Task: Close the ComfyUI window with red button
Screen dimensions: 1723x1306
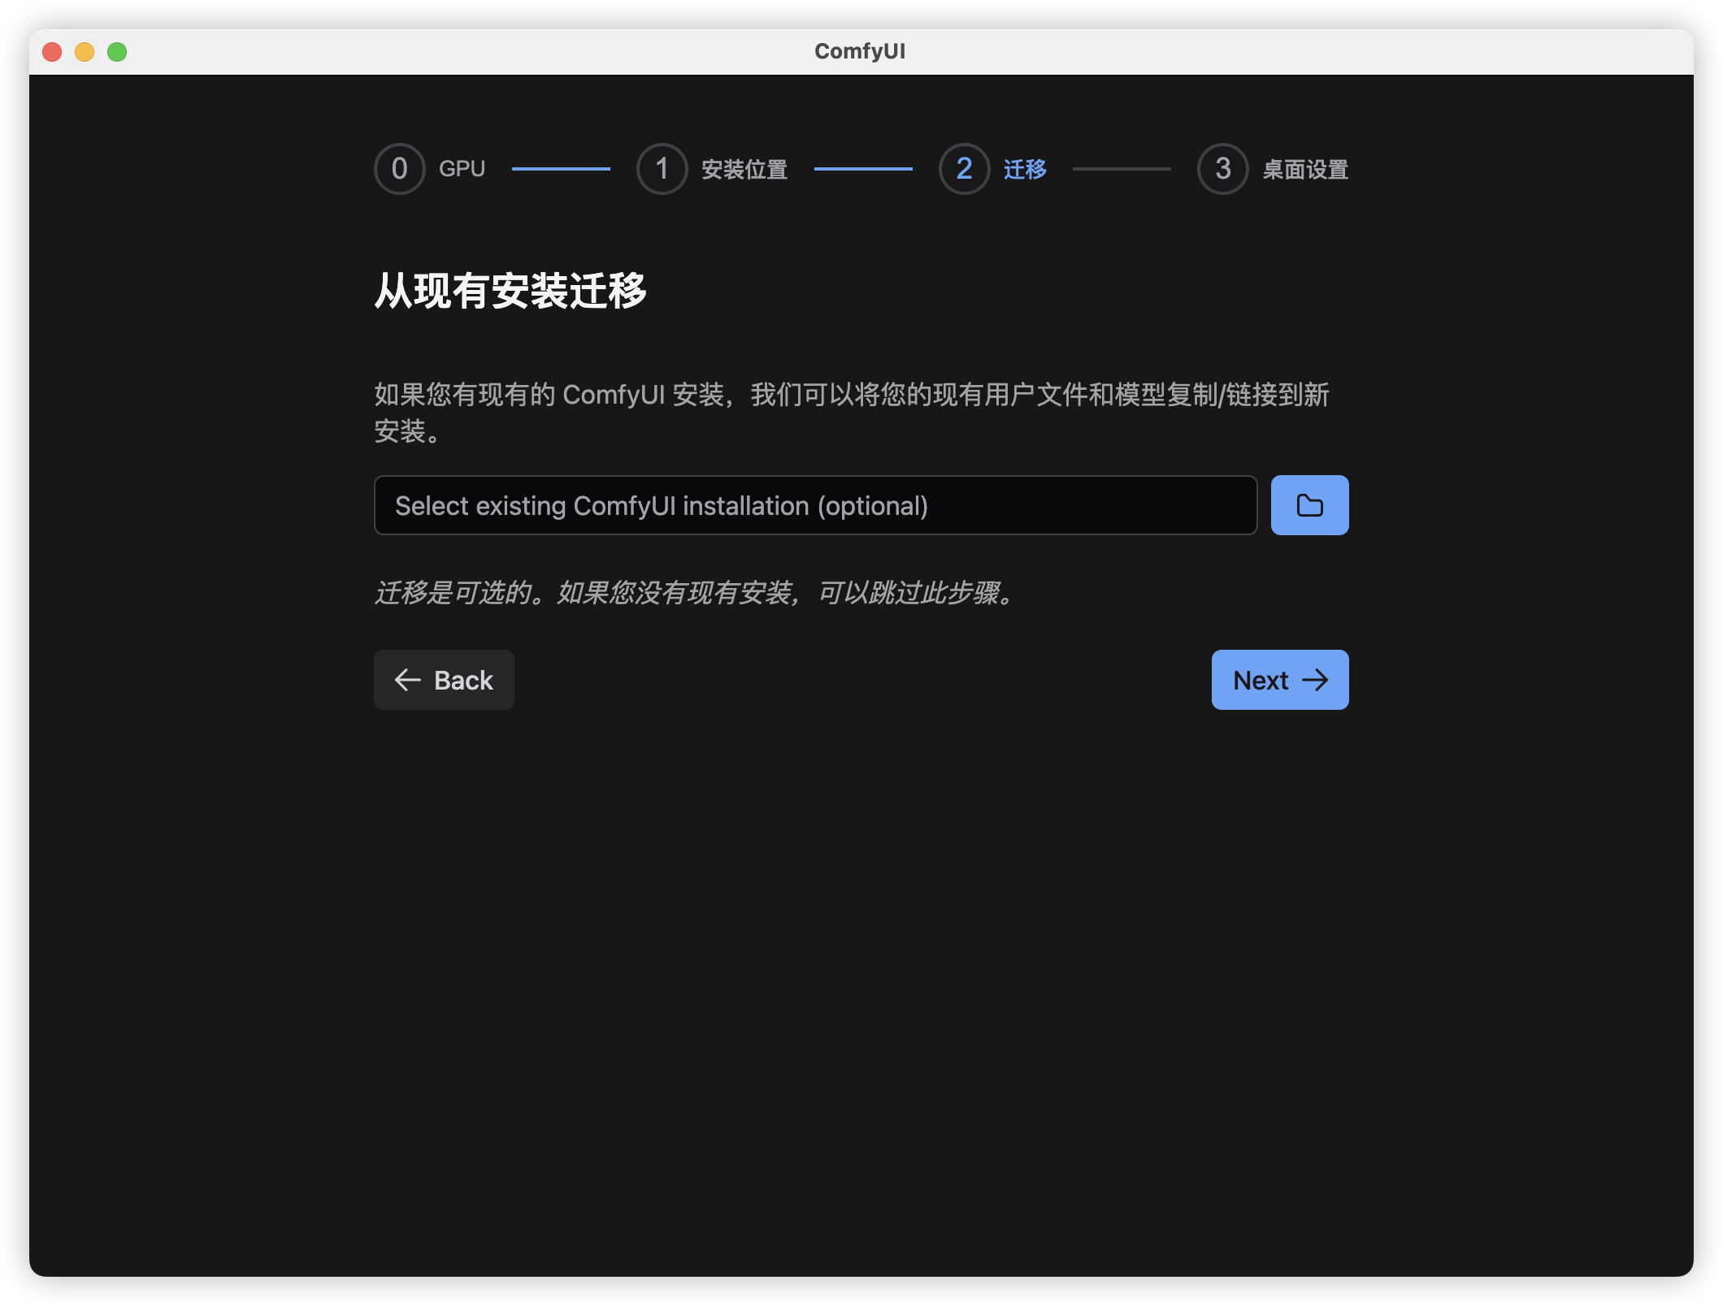Action: tap(52, 52)
